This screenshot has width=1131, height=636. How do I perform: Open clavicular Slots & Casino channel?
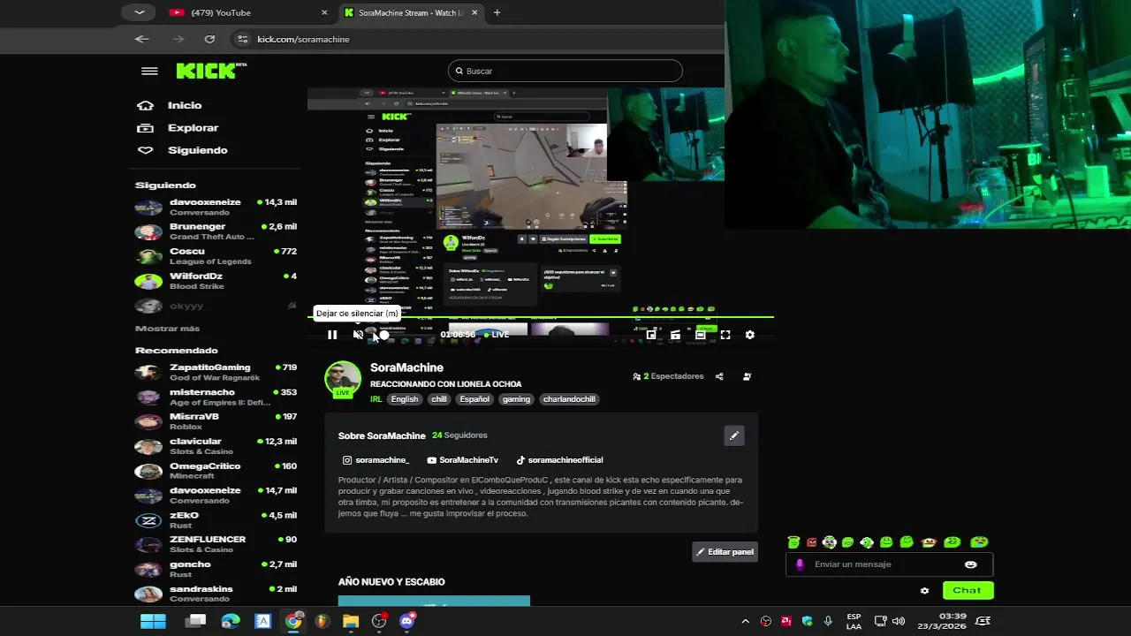click(216, 446)
